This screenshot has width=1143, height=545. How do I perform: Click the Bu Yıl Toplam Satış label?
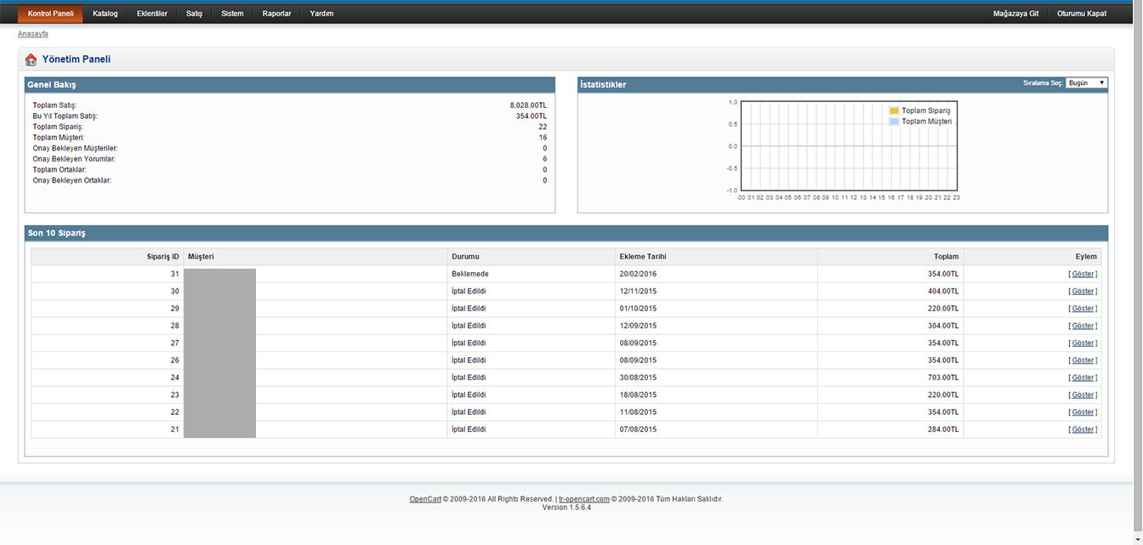pos(65,116)
